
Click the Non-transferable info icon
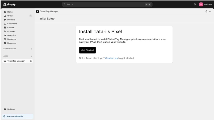(4, 116)
